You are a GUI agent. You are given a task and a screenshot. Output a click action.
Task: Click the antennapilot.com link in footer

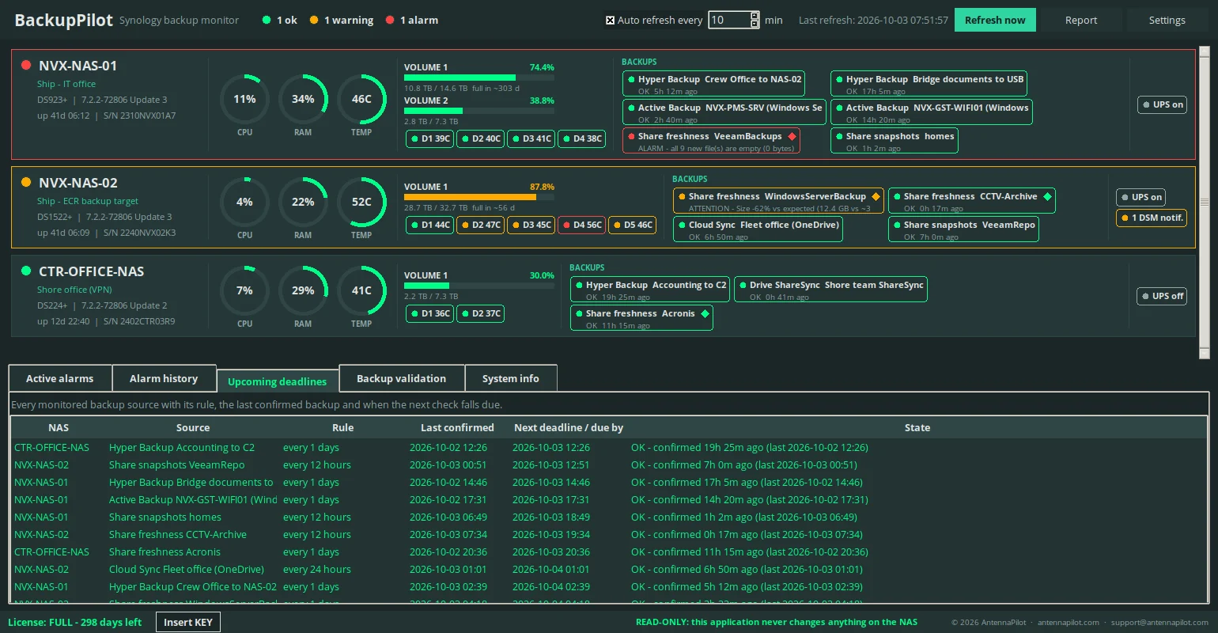pos(1068,623)
